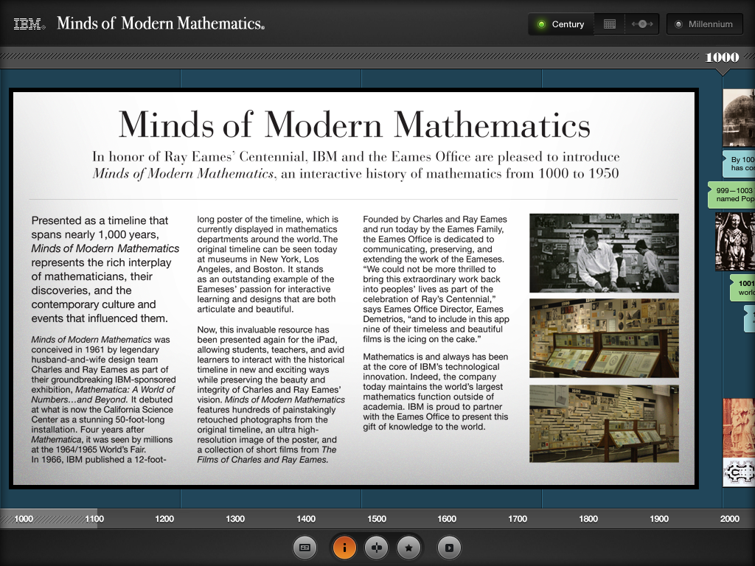The height and width of the screenshot is (566, 755).
Task: Jump to year 2000 on timeline
Action: (729, 519)
